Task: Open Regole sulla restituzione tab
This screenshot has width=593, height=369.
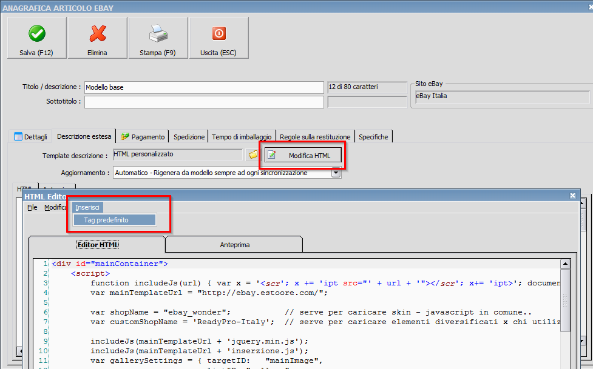Action: [315, 137]
